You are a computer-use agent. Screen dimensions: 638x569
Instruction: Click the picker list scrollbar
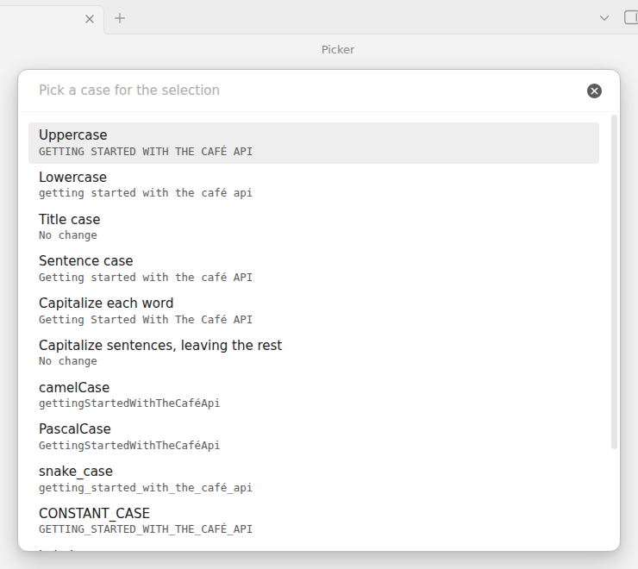click(615, 282)
